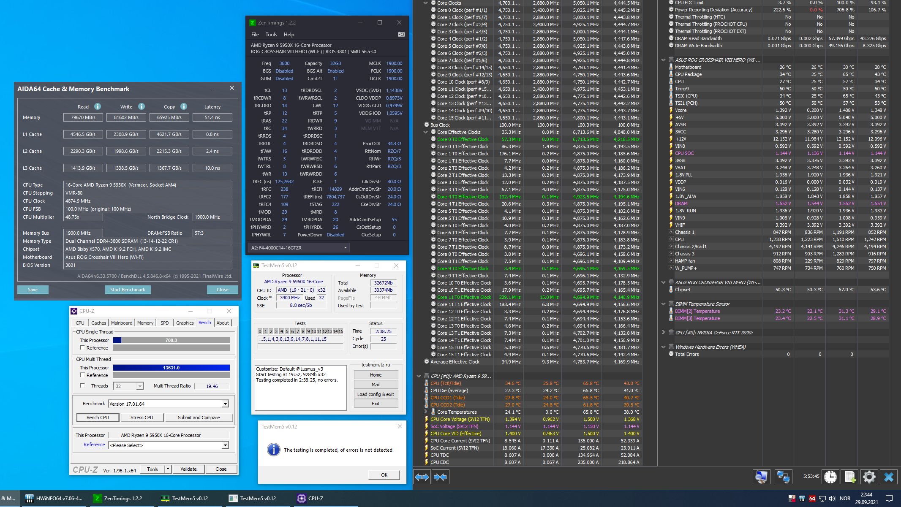This screenshot has height=507, width=901.
Task: Open network status tray icon
Action: [822, 499]
